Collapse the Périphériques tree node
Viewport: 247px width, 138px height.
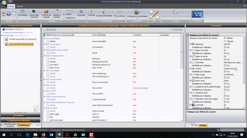(x=2, y=36)
